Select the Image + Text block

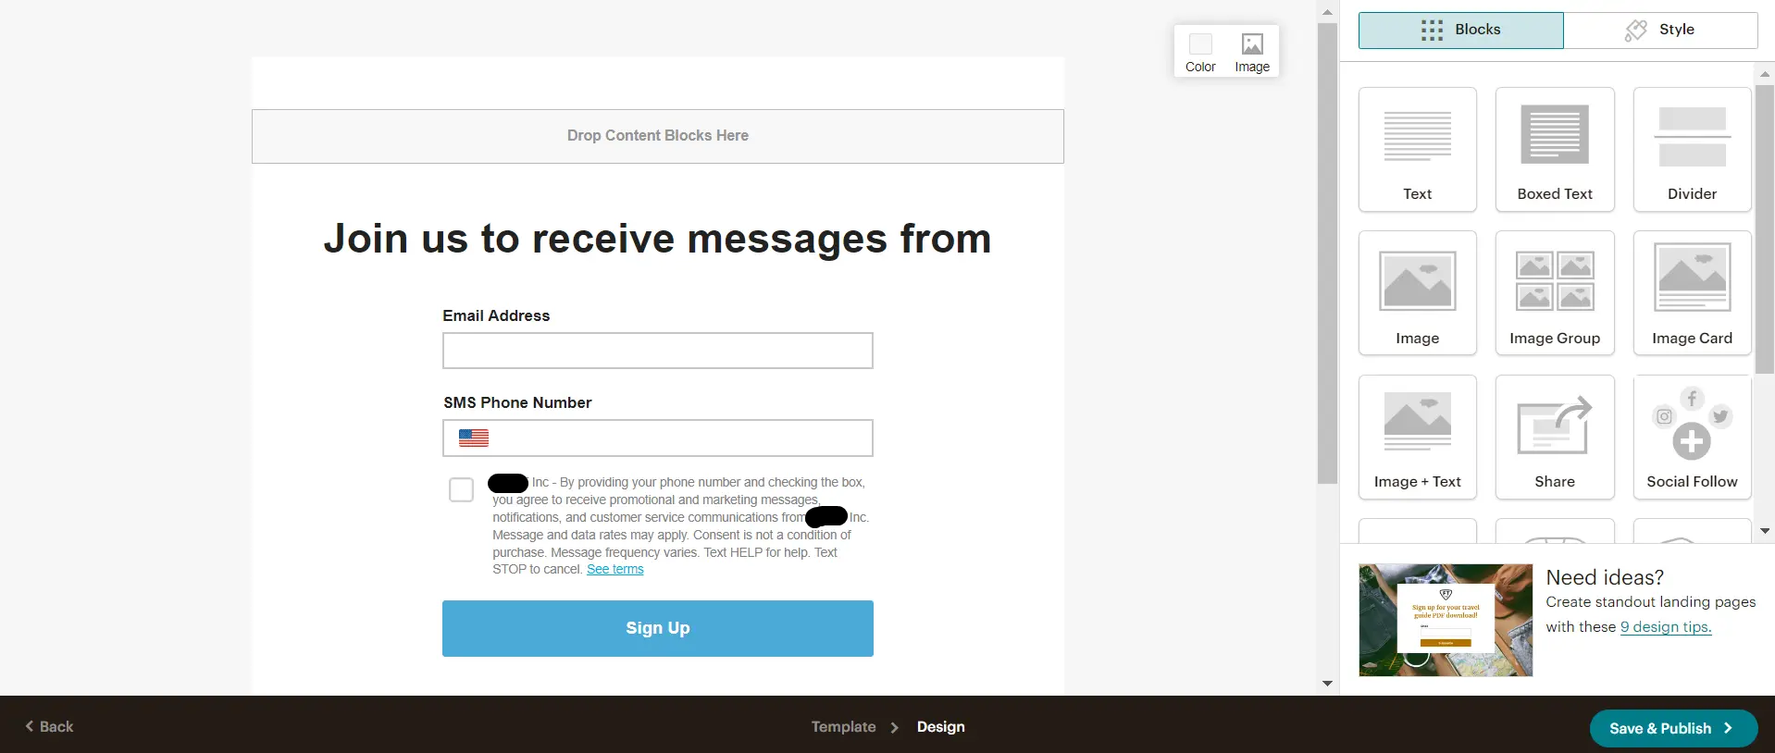point(1417,437)
